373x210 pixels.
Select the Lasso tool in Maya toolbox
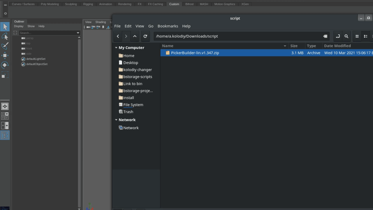point(5,36)
